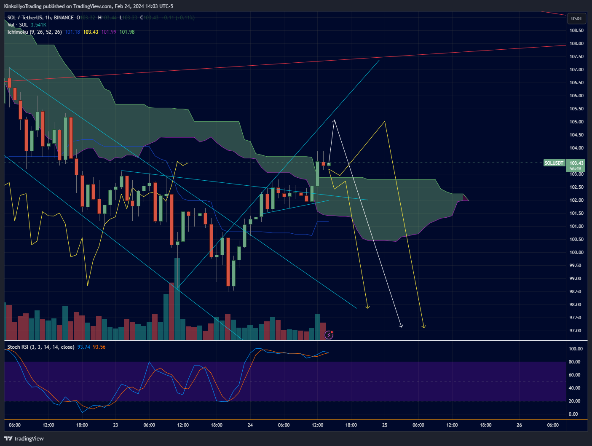Click the 1h timeframe in chart title

(x=47, y=18)
